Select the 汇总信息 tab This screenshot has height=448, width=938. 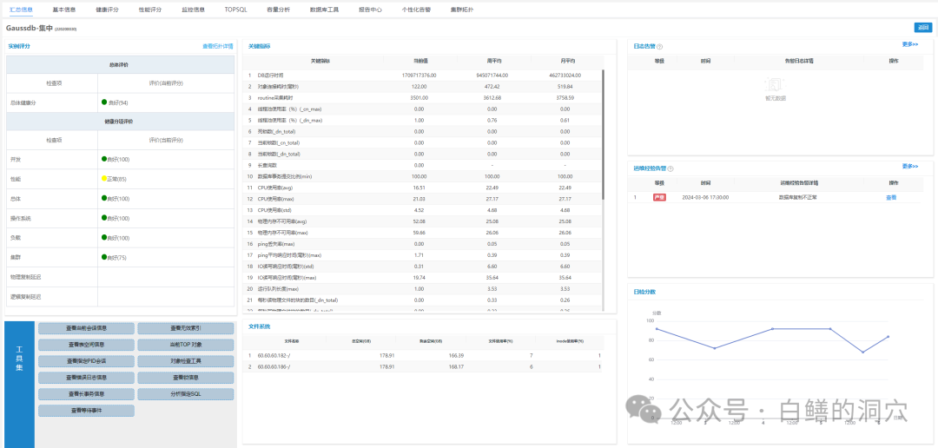coord(21,10)
